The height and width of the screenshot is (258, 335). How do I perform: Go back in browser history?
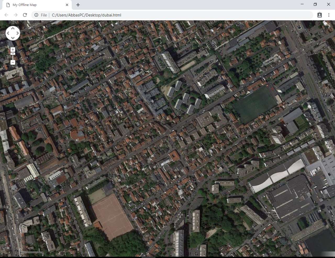(x=6, y=15)
